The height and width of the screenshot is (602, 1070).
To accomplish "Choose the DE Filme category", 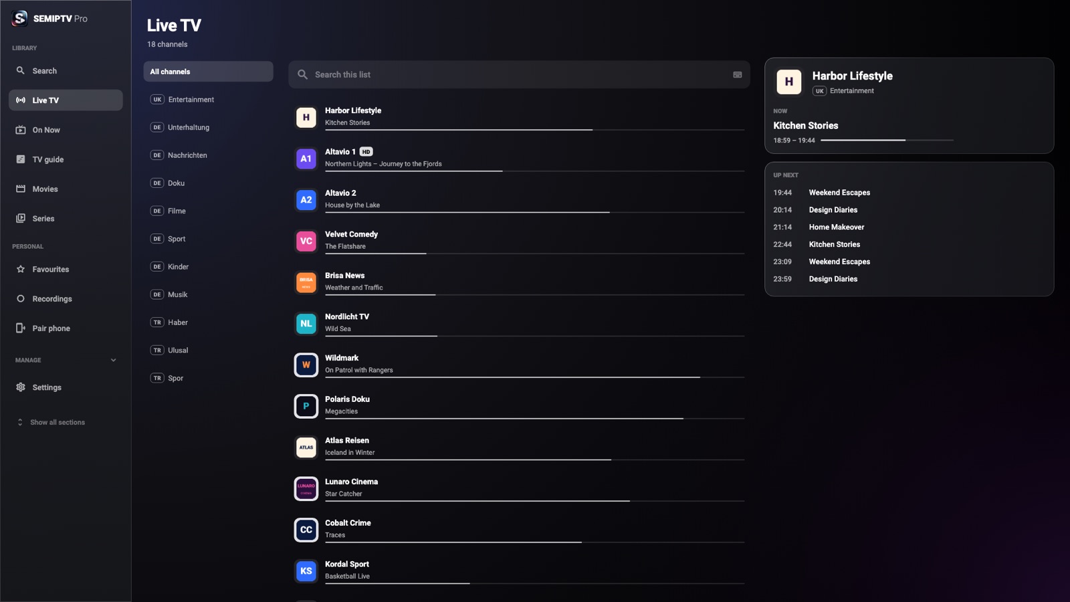I will pyautogui.click(x=208, y=211).
